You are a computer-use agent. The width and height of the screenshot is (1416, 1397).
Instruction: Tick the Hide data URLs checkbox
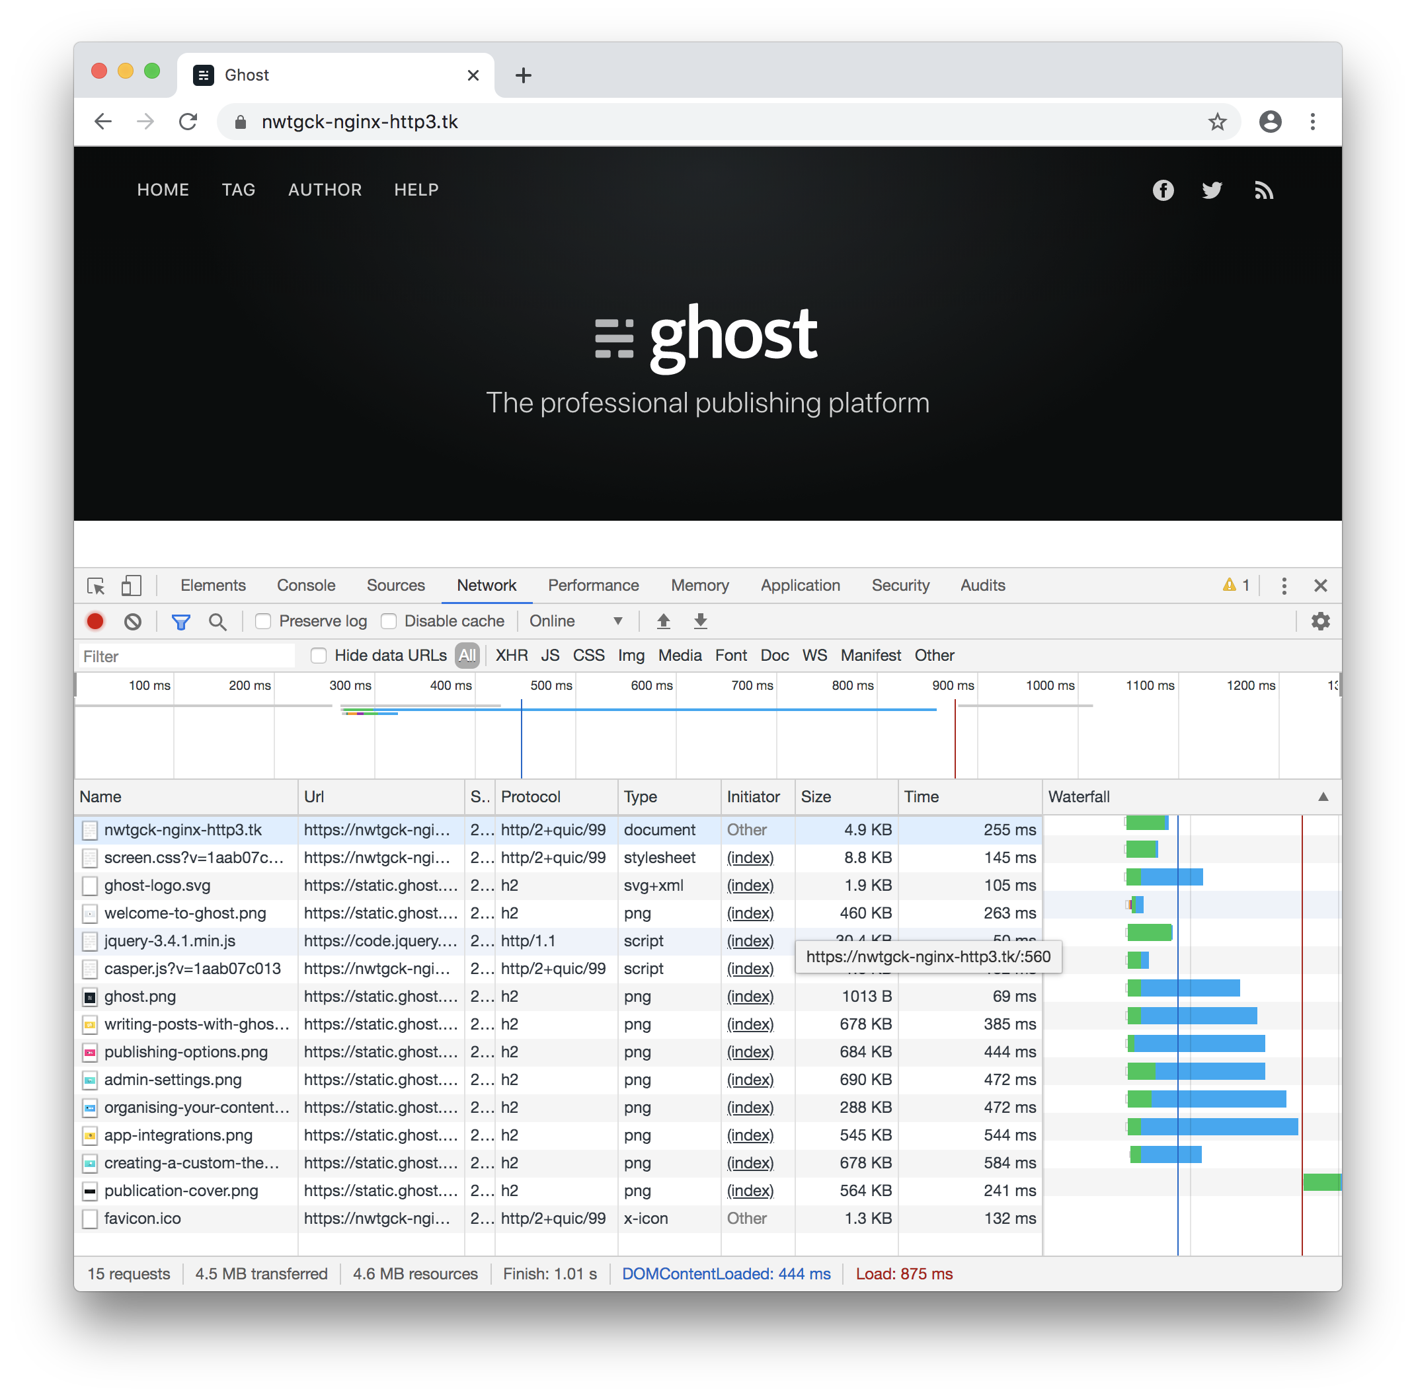[x=318, y=655]
